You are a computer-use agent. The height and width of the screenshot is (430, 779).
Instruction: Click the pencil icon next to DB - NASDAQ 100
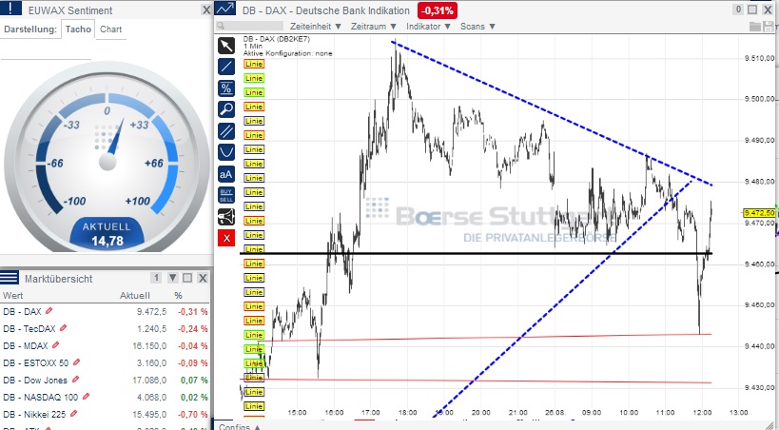point(86,396)
